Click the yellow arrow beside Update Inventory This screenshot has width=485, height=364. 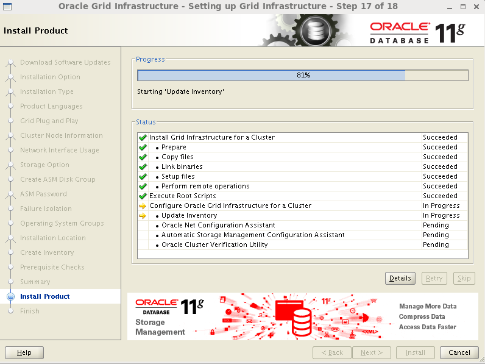point(143,215)
